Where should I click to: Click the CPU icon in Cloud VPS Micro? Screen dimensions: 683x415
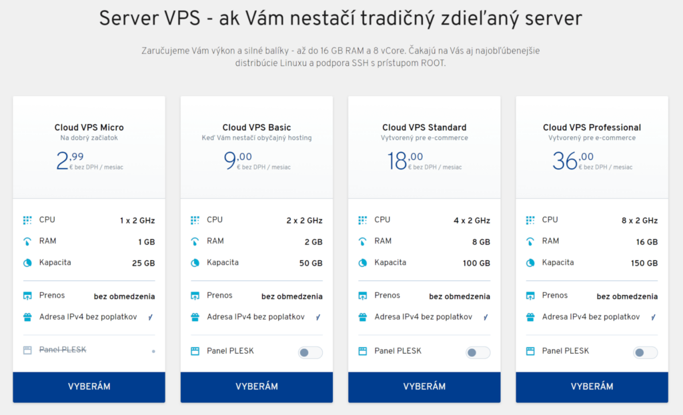27,220
